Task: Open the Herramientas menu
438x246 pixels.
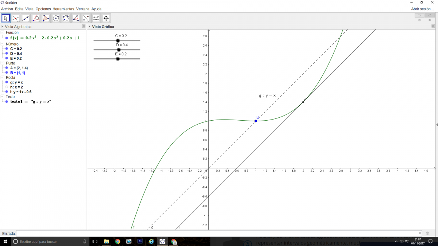Action: pos(63,9)
